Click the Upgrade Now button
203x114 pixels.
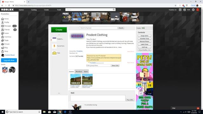point(9,60)
